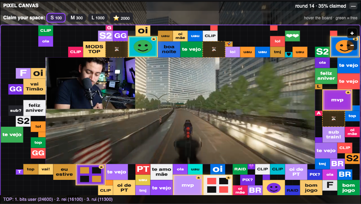The width and height of the screenshot is (361, 204).
Task: Click the streamer webcam thumbnail
Action: [x=91, y=83]
